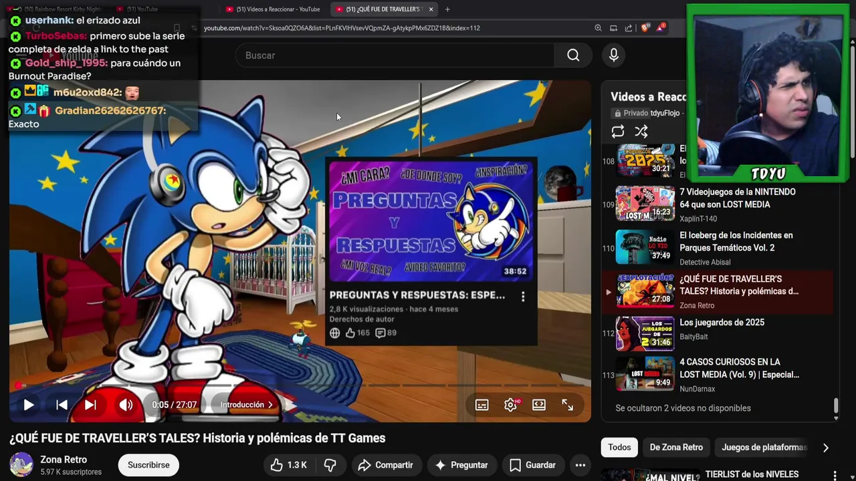Viewport: 856px width, 481px height.
Task: Open the end-card video three-dot menu
Action: point(523,296)
